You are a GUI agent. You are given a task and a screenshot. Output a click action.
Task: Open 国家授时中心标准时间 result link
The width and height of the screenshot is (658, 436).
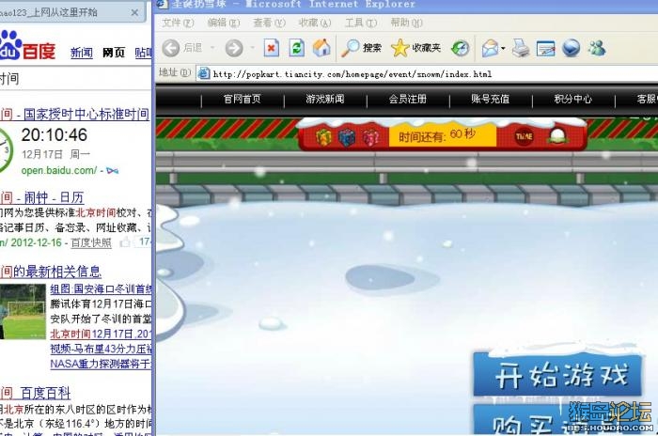86,114
